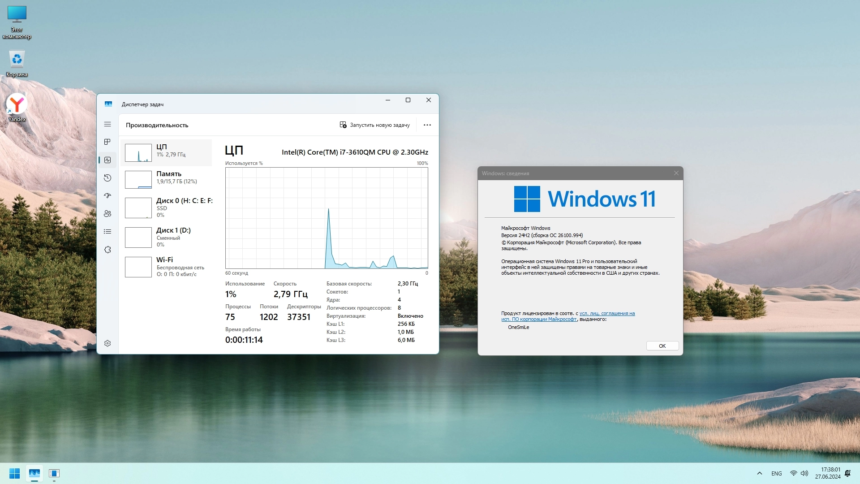Open the Details list icon

(107, 232)
